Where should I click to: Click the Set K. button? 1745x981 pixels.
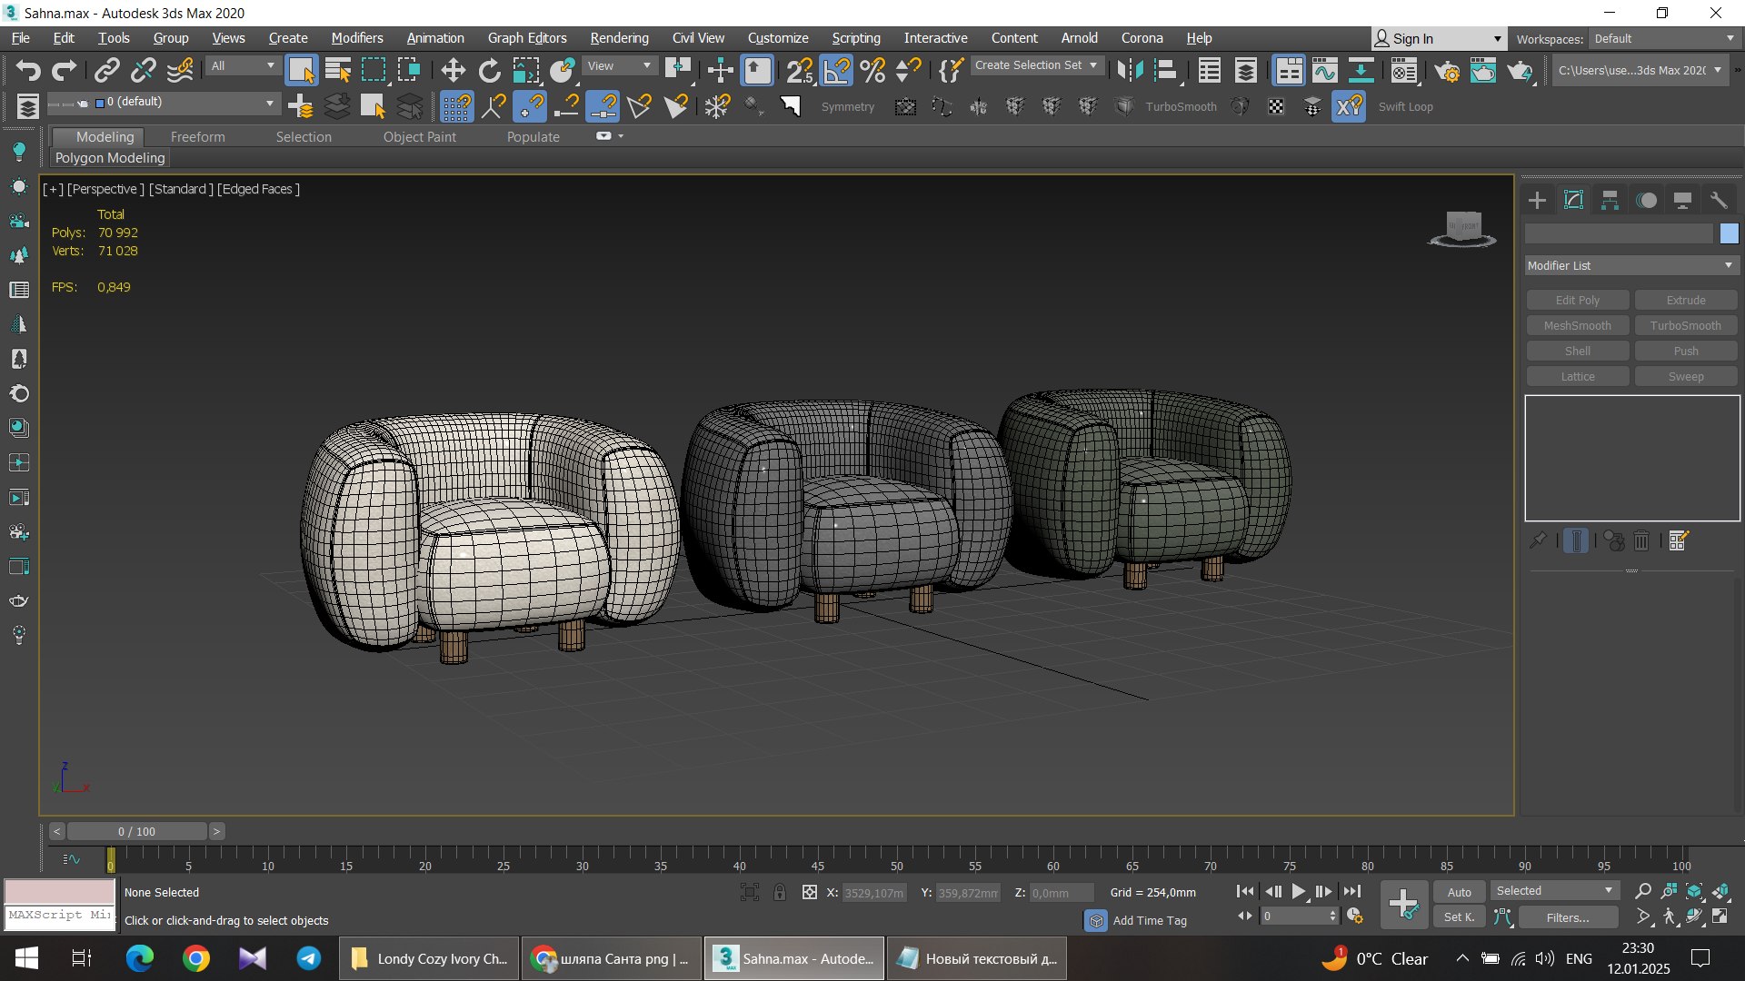1459,917
